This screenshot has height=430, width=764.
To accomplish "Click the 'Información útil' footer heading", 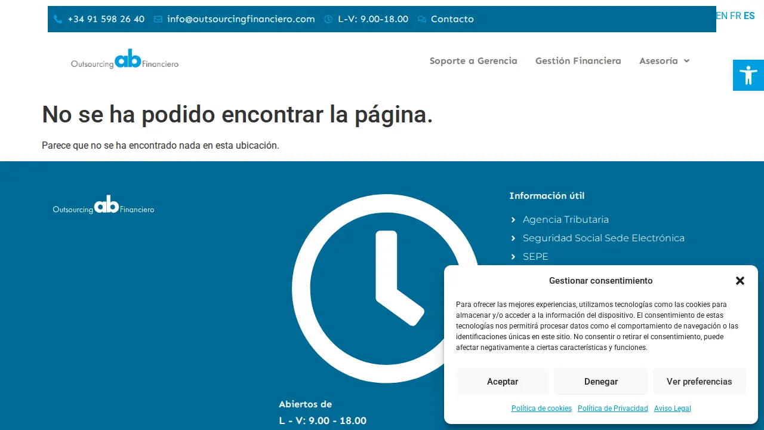I will 547,196.
